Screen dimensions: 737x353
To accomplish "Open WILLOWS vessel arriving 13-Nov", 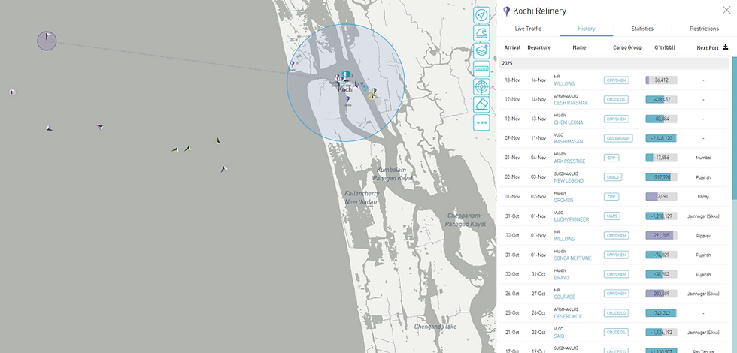I will coord(564,83).
